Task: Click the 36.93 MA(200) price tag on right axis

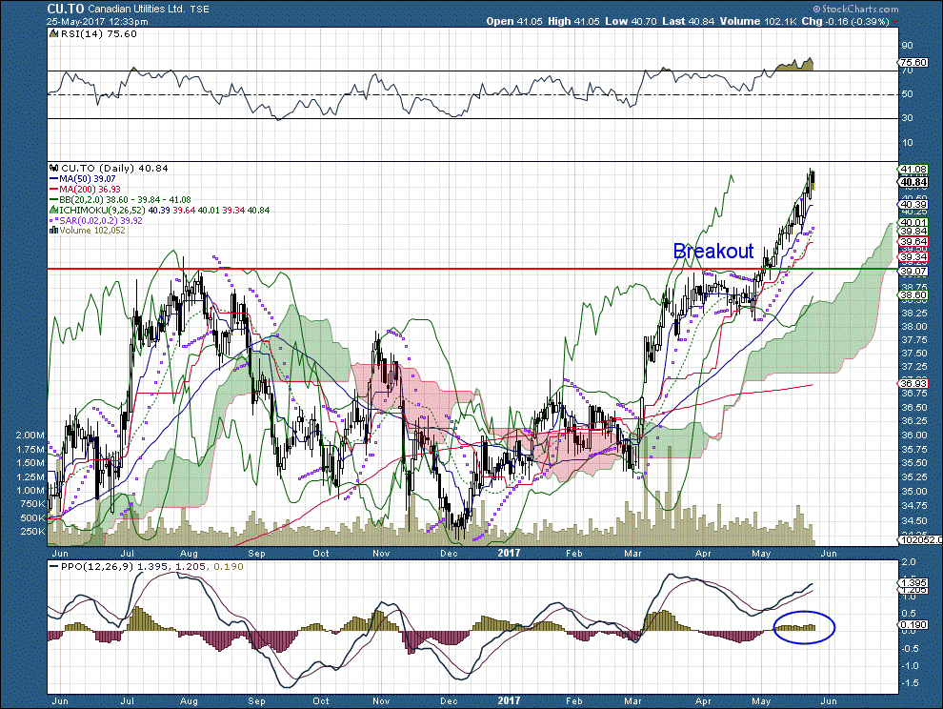Action: pos(913,383)
